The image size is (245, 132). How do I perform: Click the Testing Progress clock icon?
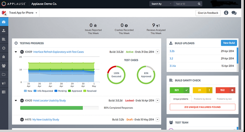(16, 43)
